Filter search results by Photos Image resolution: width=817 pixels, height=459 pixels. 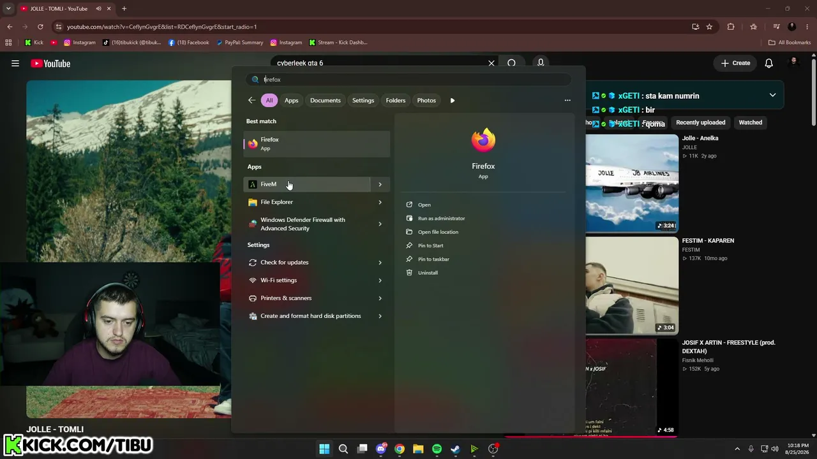click(x=426, y=100)
